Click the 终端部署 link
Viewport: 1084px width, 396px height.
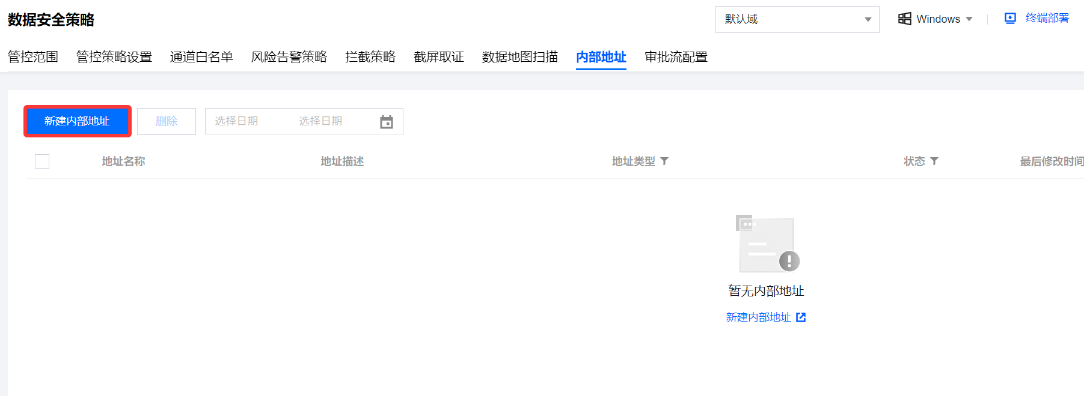[1047, 19]
